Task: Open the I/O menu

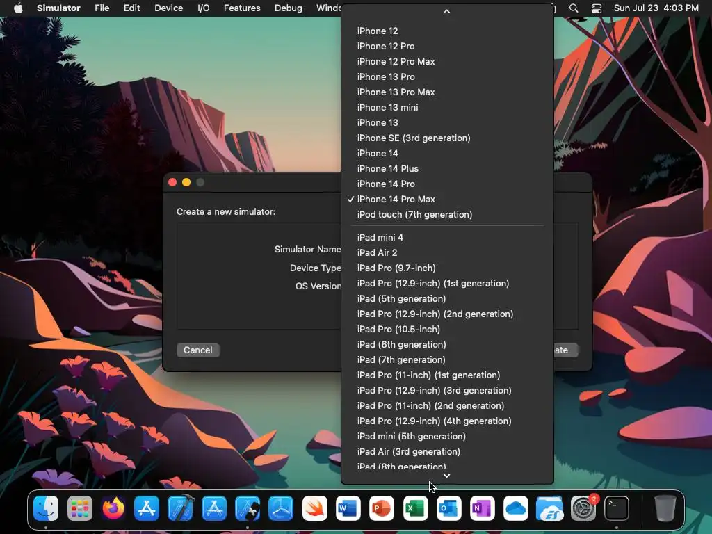Action: [204, 8]
